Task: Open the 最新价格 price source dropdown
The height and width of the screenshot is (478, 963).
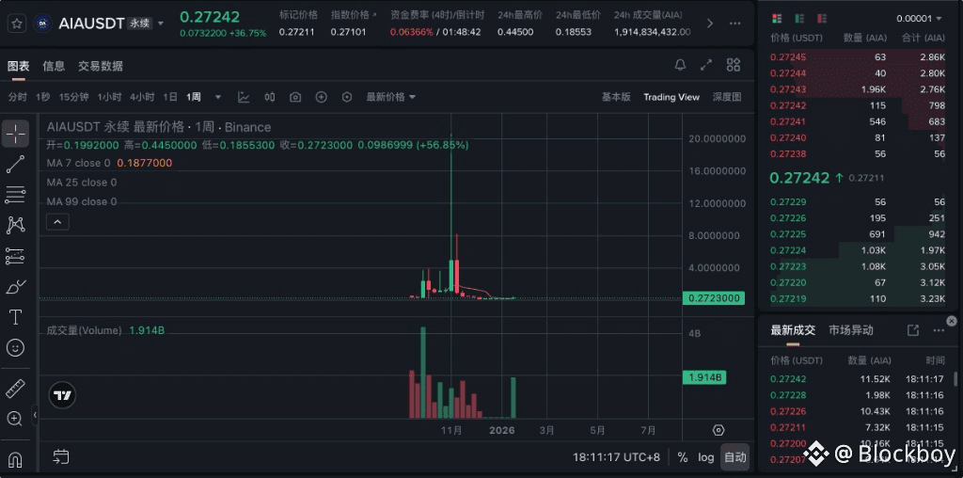Action: (391, 97)
